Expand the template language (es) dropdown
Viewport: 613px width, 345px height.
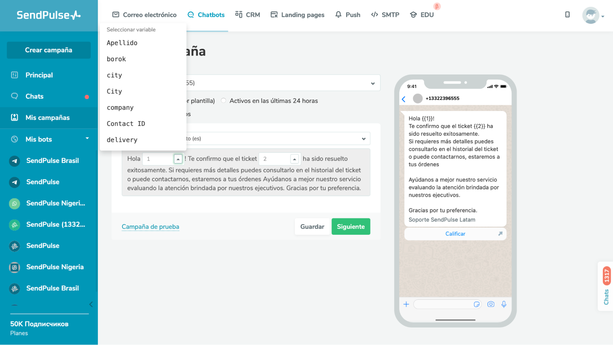pyautogui.click(x=364, y=138)
